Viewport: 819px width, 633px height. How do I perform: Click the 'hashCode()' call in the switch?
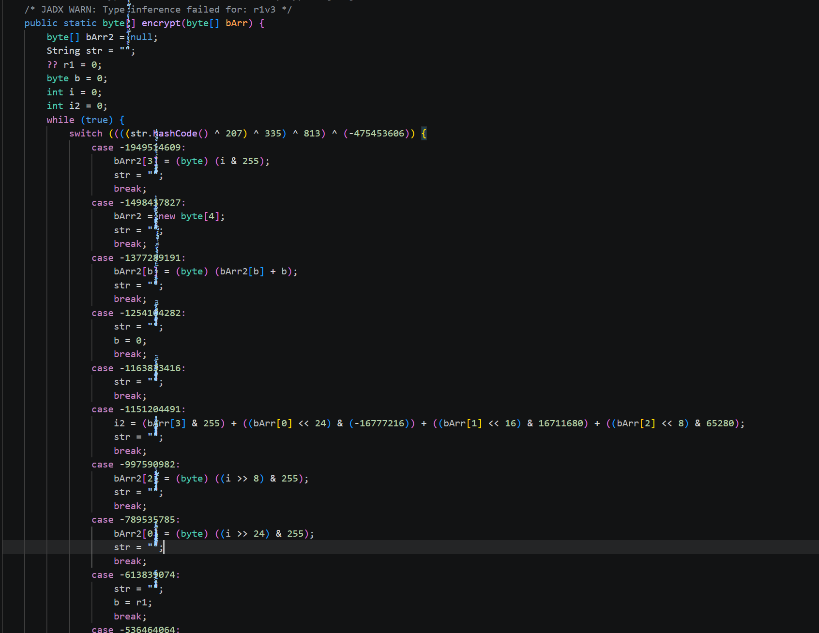[x=181, y=134]
